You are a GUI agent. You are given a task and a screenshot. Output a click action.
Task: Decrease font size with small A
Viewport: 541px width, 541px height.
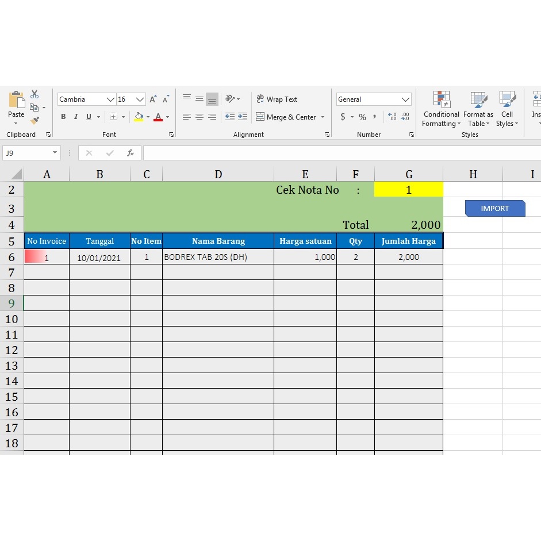pyautogui.click(x=166, y=99)
